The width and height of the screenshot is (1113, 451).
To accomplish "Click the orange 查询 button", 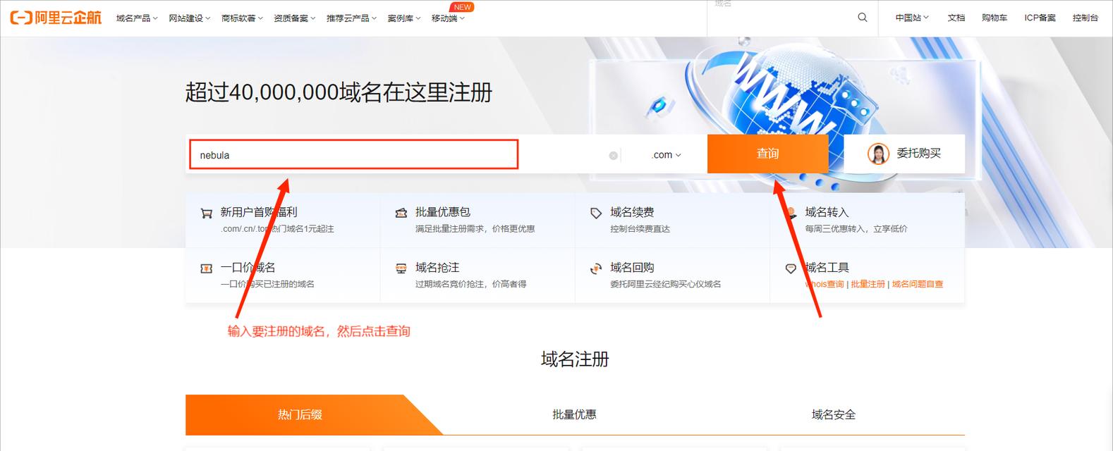I will tap(767, 154).
